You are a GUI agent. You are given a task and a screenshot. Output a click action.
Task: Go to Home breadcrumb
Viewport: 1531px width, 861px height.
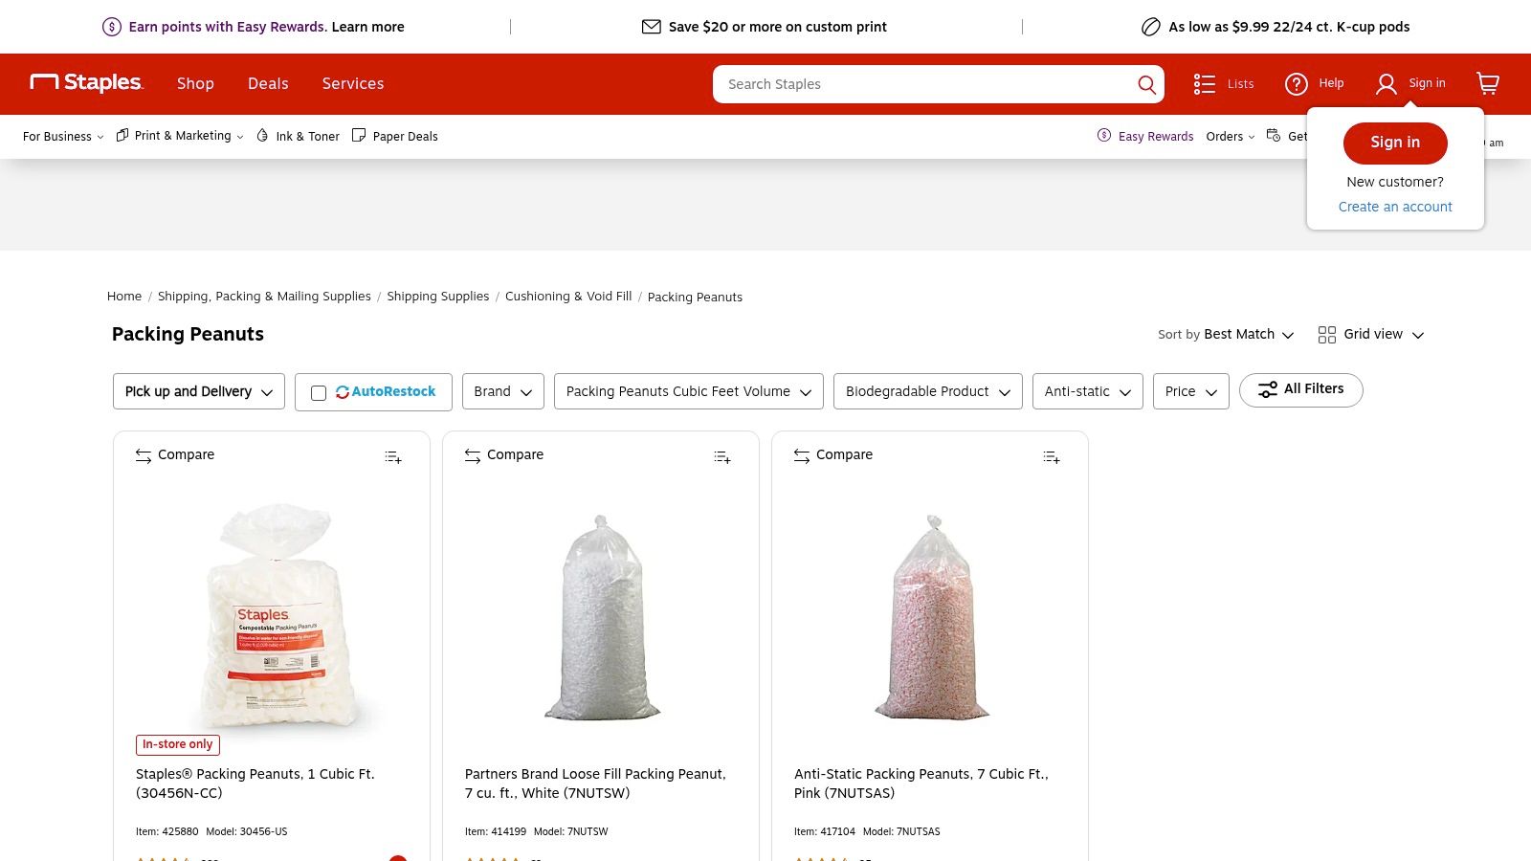(124, 297)
